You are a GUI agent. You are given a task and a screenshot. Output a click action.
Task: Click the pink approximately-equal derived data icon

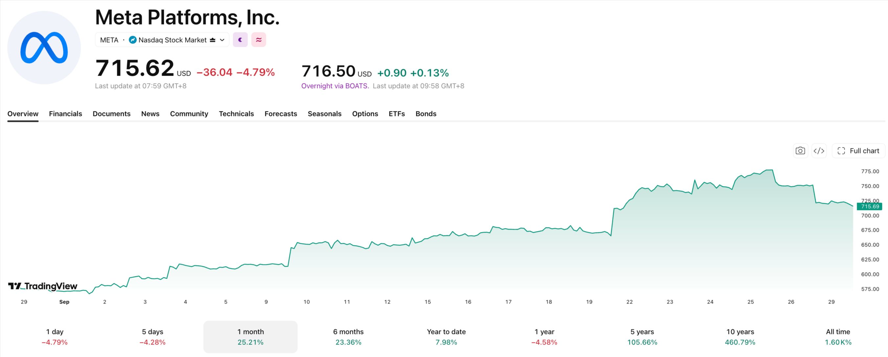point(258,40)
